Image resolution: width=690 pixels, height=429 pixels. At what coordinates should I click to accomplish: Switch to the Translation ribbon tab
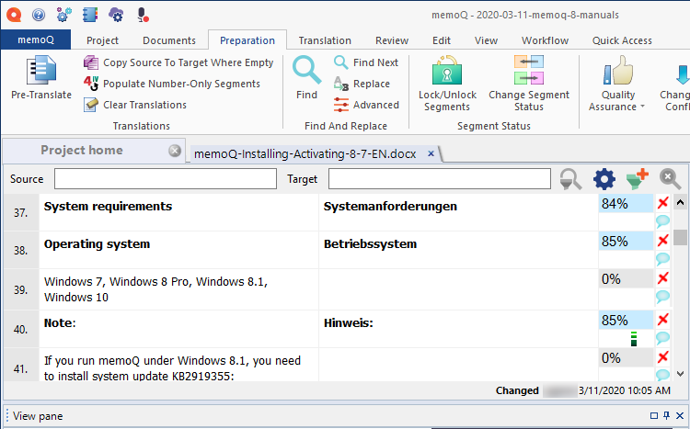(x=325, y=40)
